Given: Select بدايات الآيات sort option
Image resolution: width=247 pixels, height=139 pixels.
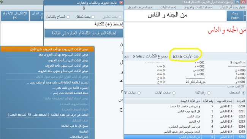Looking at the screenshot, I should click(174, 93).
